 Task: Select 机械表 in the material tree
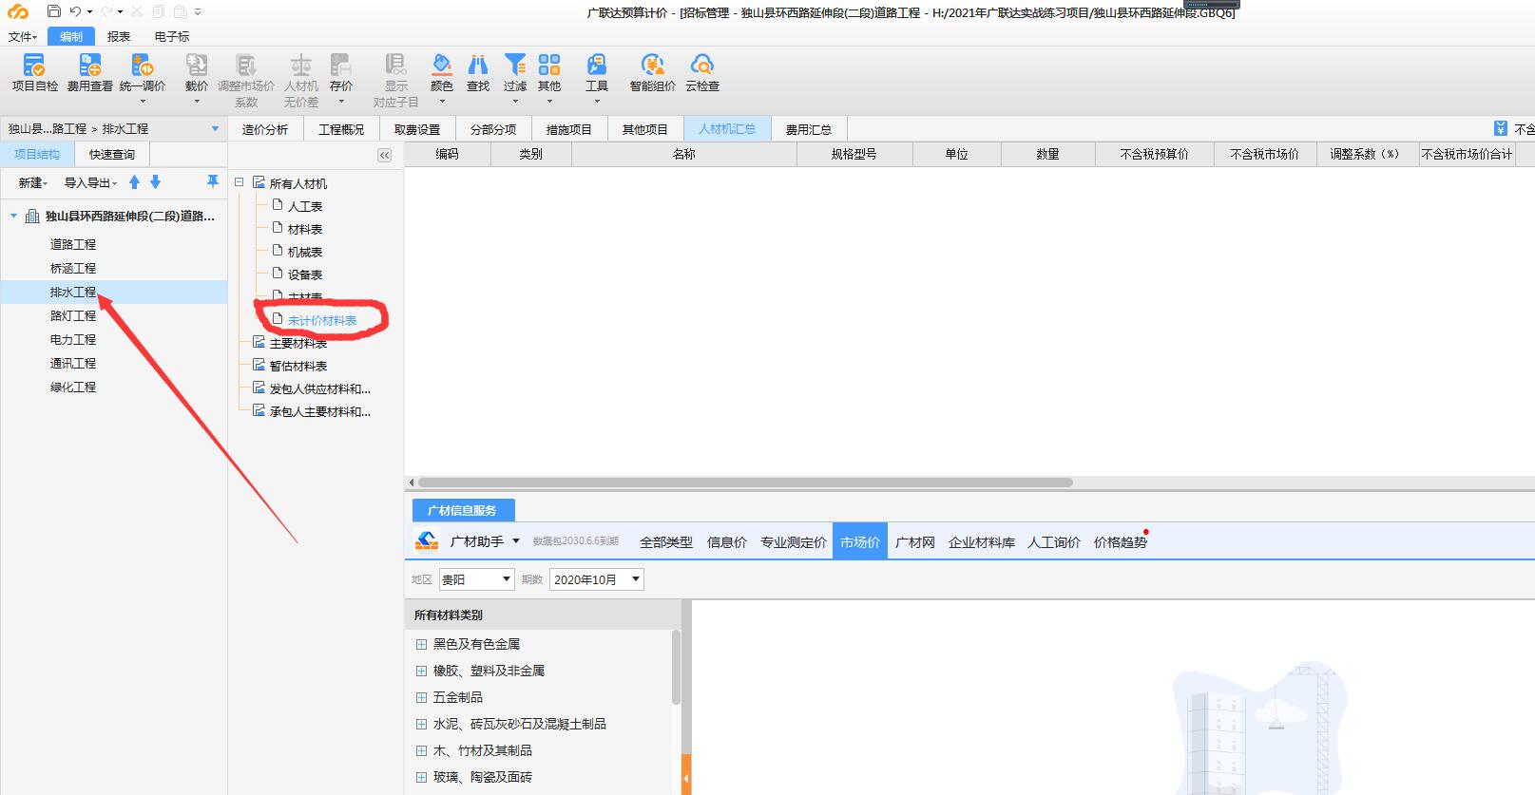click(305, 252)
